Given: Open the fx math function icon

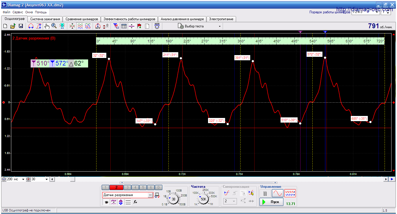Looking at the screenshot, I should tap(135, 202).
